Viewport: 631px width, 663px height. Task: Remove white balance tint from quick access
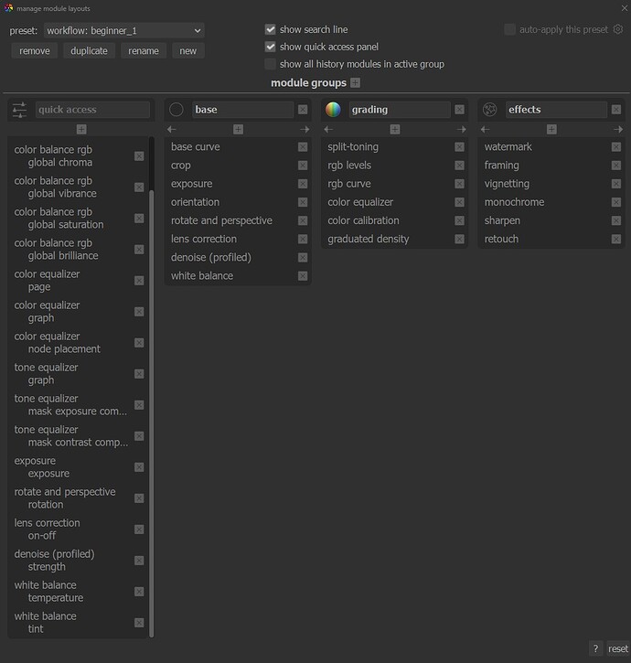click(x=139, y=623)
